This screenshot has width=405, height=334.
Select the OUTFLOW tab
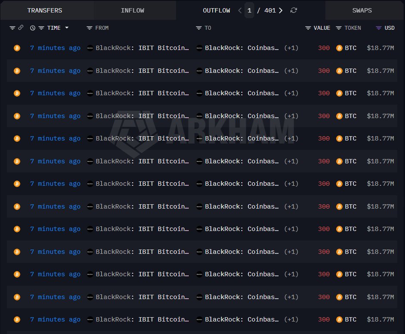(x=216, y=10)
